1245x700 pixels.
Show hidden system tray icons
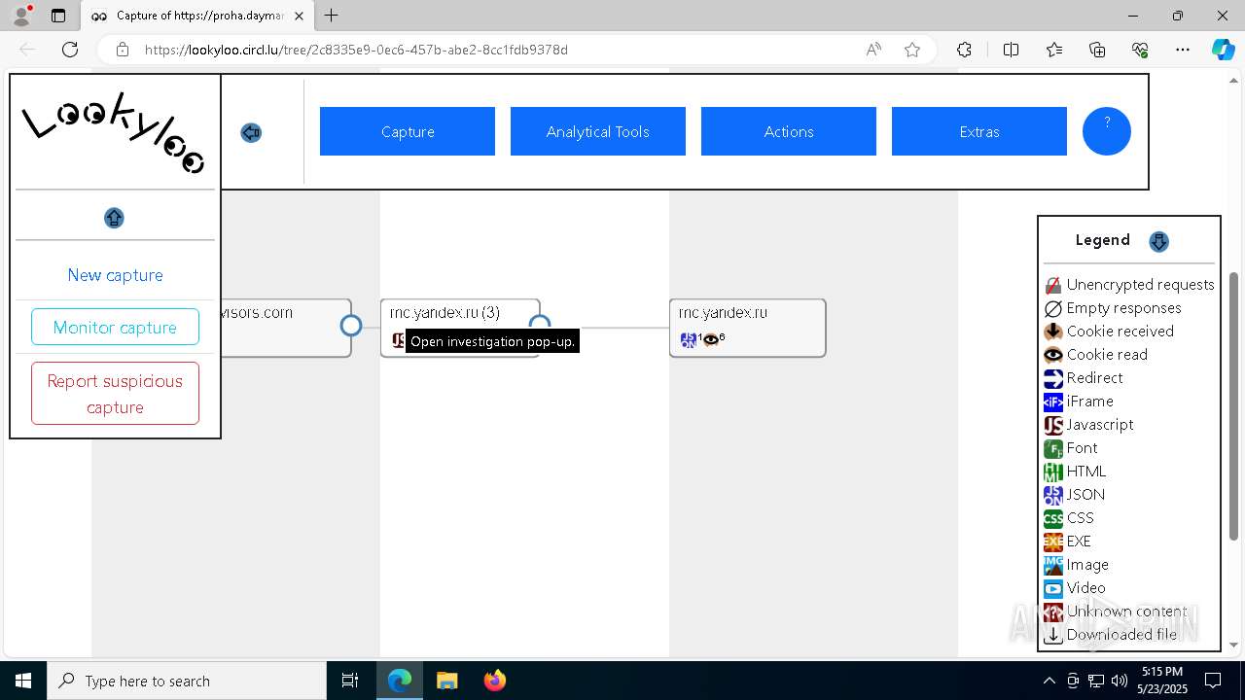[x=1049, y=681]
